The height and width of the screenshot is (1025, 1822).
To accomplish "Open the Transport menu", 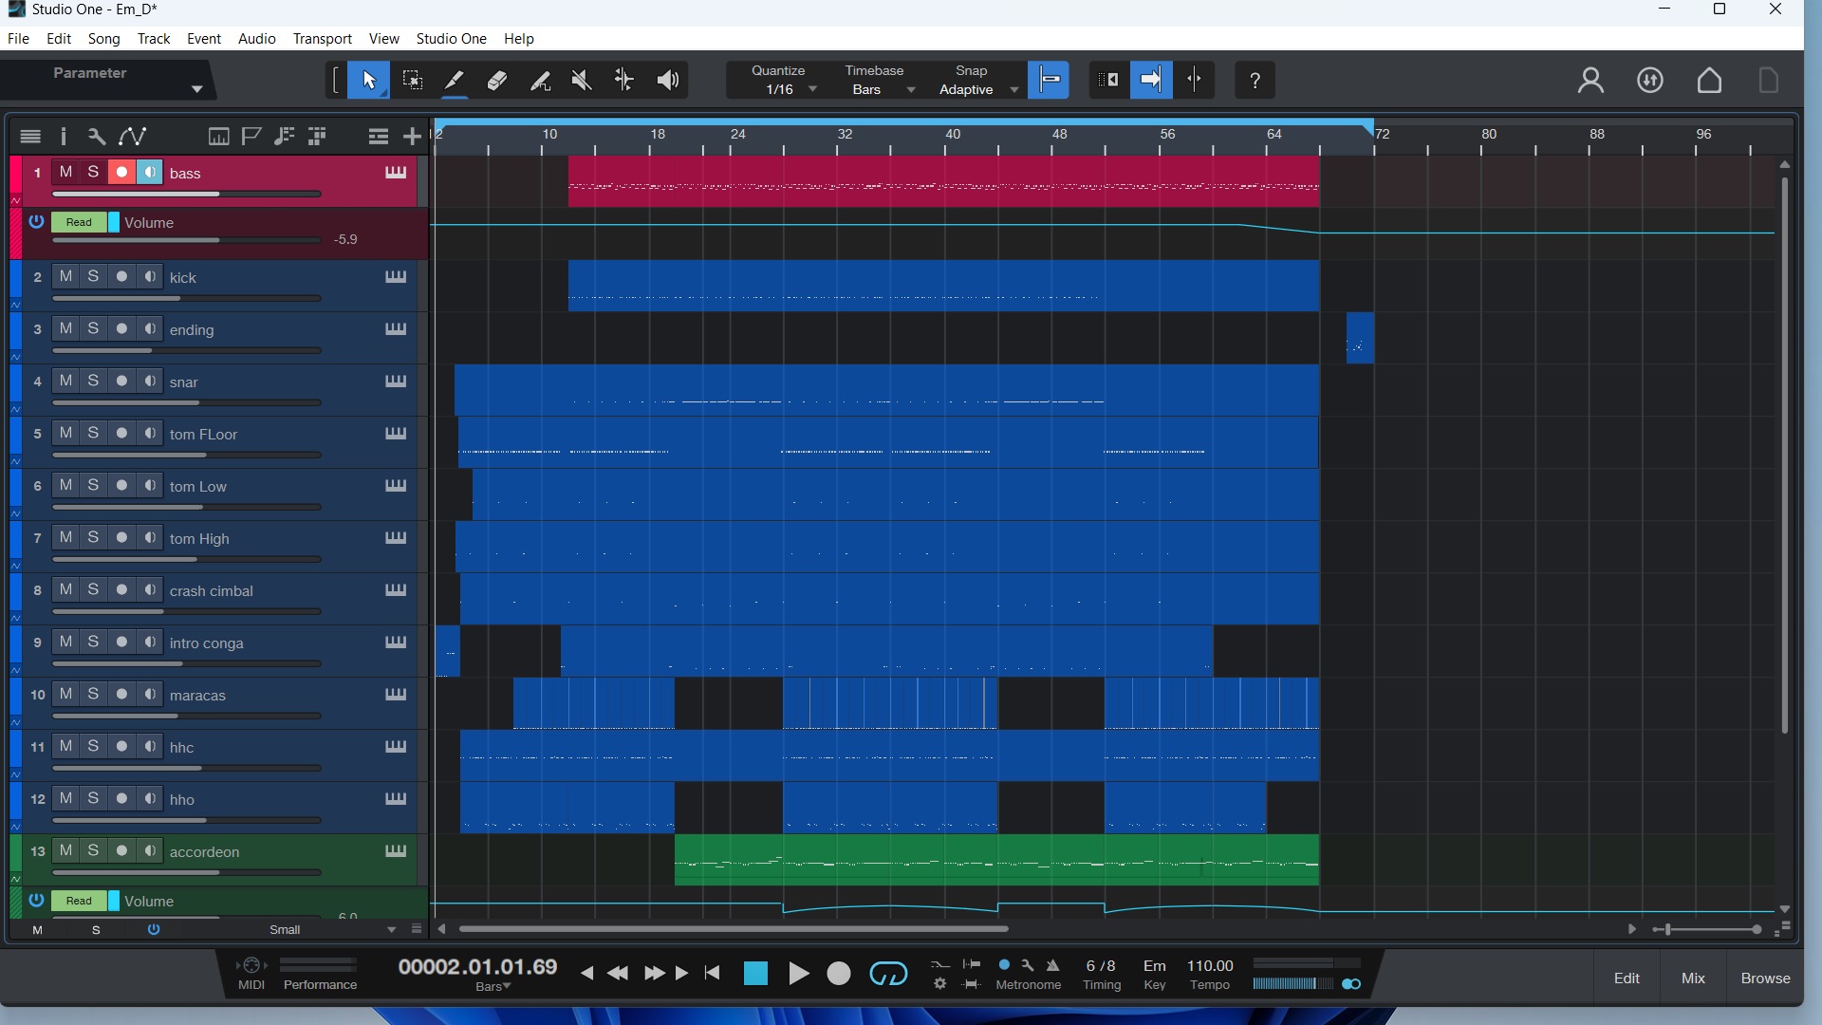I will (322, 39).
